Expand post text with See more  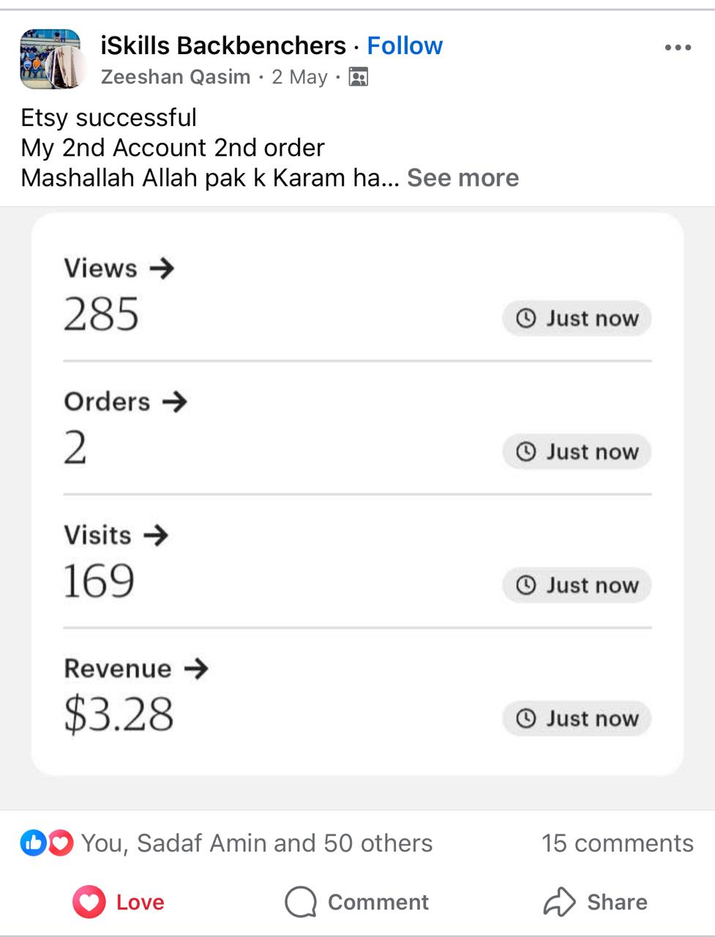tap(463, 178)
